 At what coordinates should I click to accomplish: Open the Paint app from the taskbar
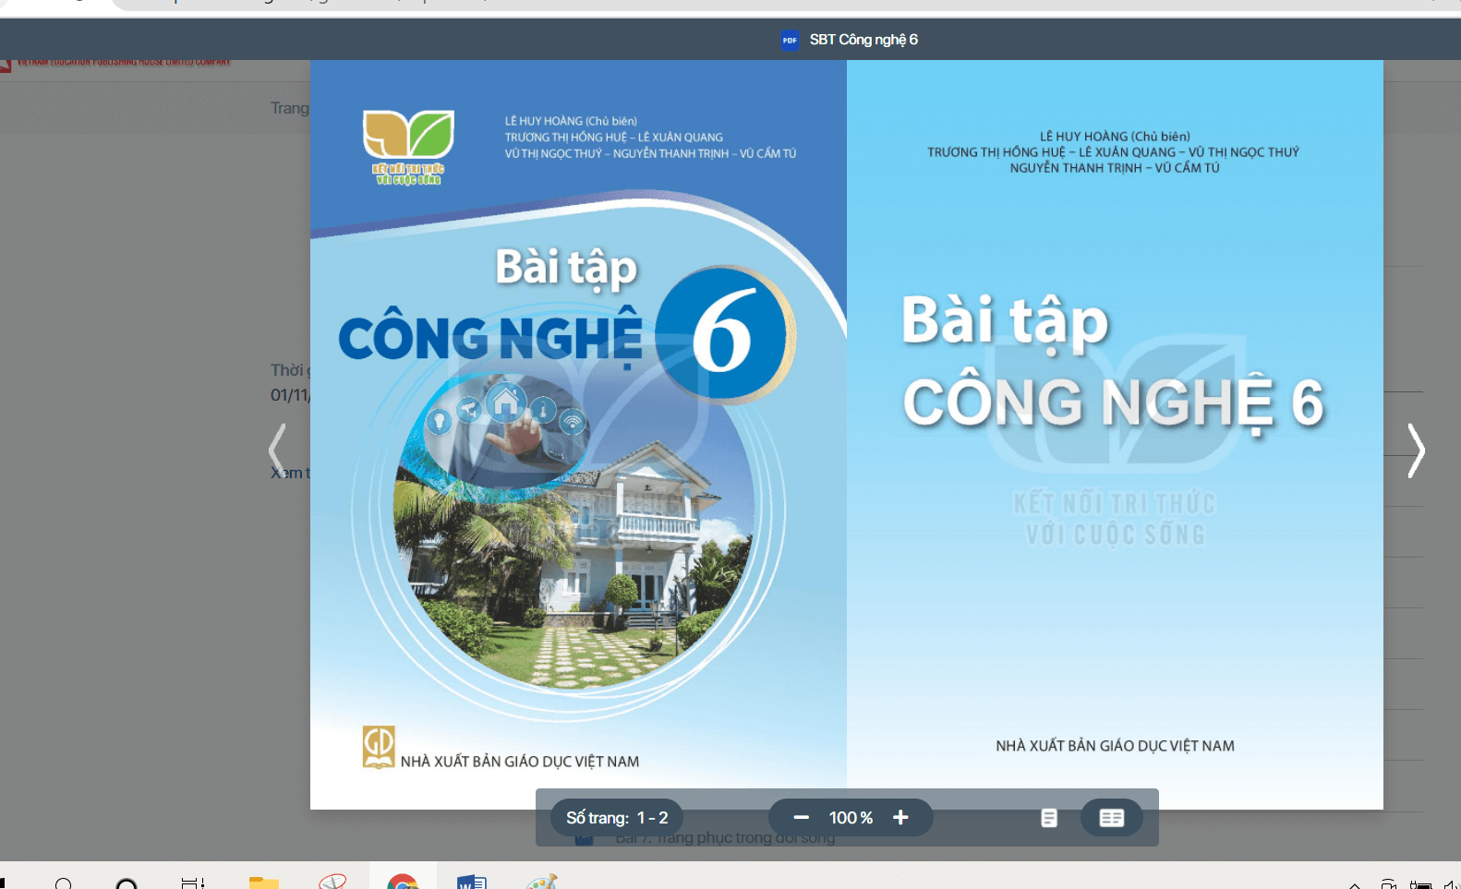click(x=542, y=882)
